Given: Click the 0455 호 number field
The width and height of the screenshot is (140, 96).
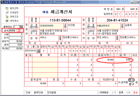Looking at the screenshot, I should click(132, 9).
